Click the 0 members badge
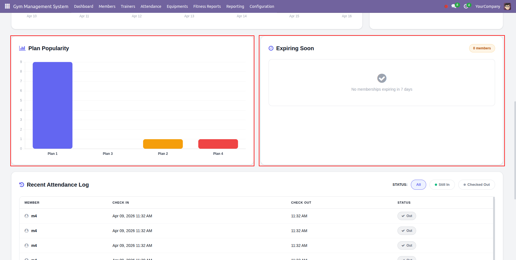This screenshot has width=516, height=260. pos(482,48)
